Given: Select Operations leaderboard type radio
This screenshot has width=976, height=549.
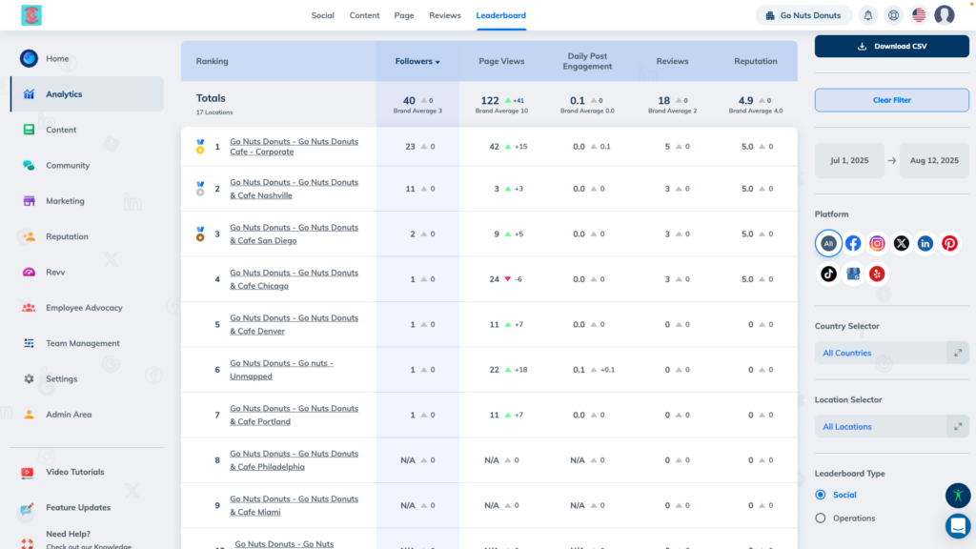Looking at the screenshot, I should 821,518.
